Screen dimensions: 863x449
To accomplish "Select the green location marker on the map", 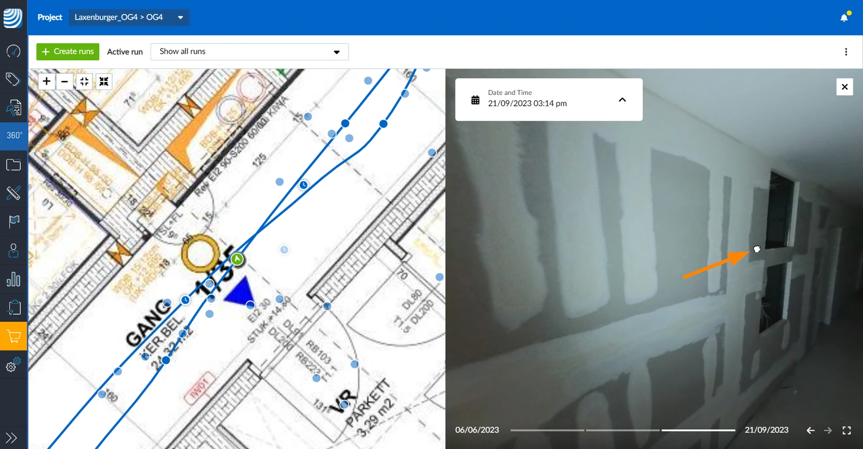I will coord(237,259).
